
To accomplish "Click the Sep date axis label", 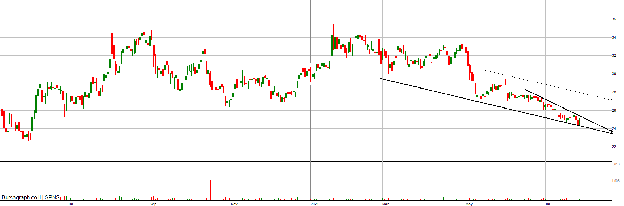I will click(153, 204).
